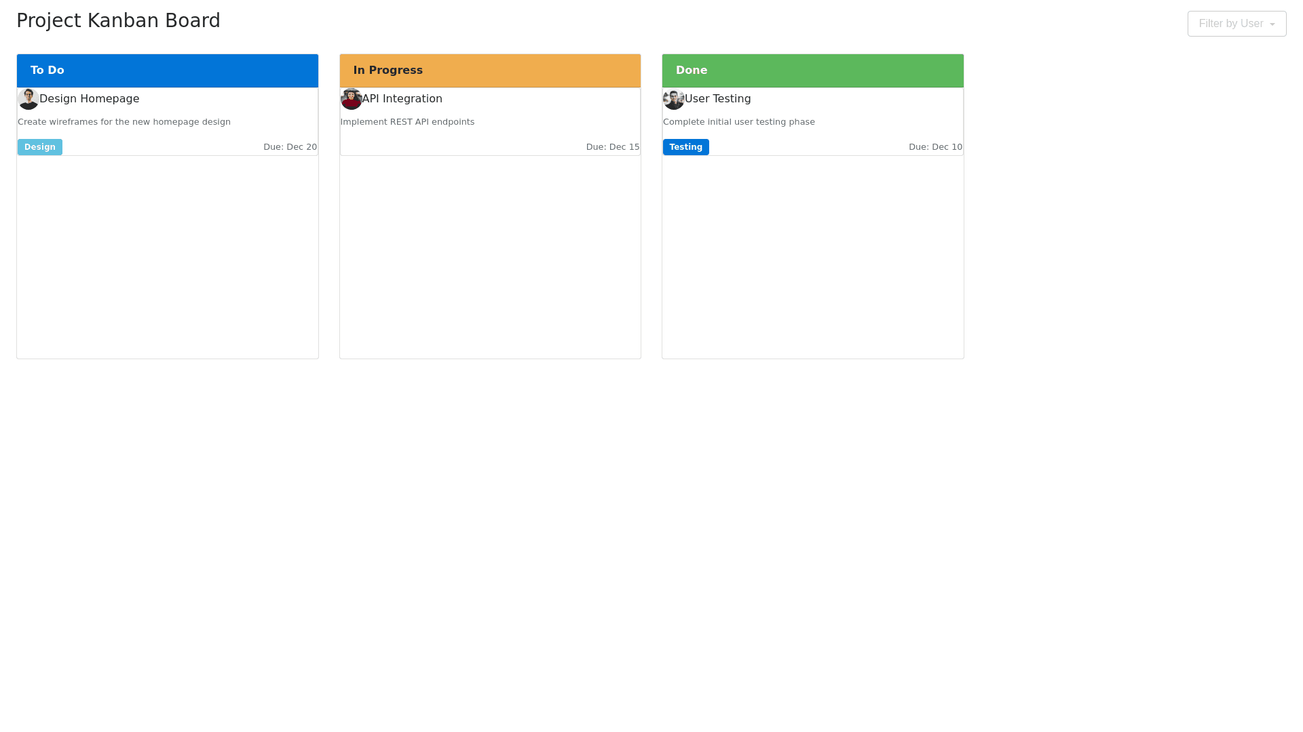Screen dimensions: 1303x732
Task: Click the card description Implement REST API endpoints
Action: pyautogui.click(x=407, y=122)
